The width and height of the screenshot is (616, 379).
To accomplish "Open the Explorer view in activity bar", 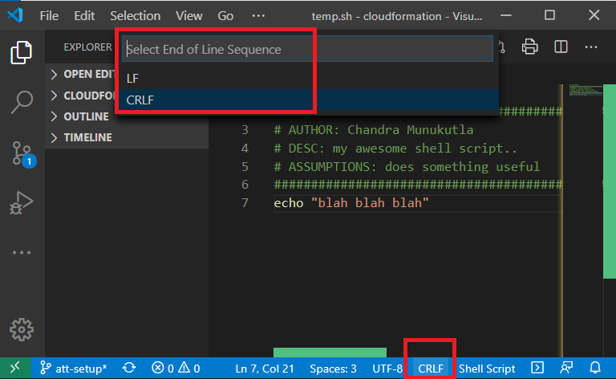I will (x=22, y=52).
